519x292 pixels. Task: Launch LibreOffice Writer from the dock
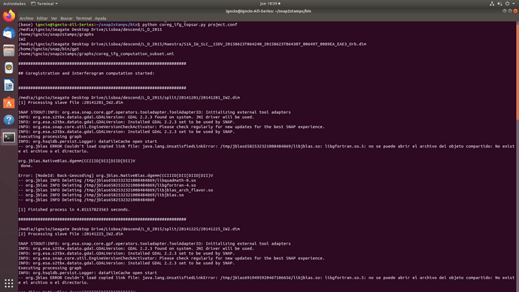pos(9,85)
